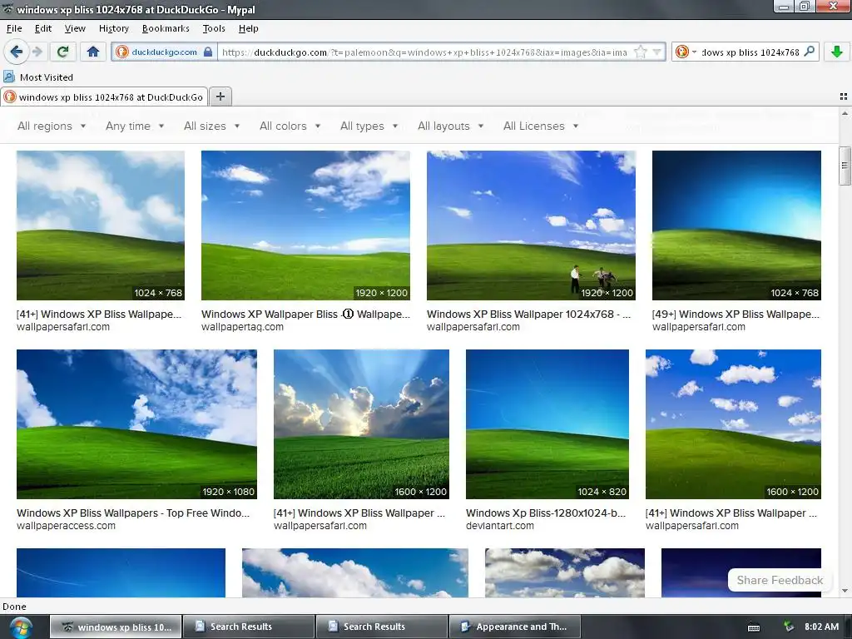Click the Windows Start orb
The image size is (852, 639).
[21, 627]
